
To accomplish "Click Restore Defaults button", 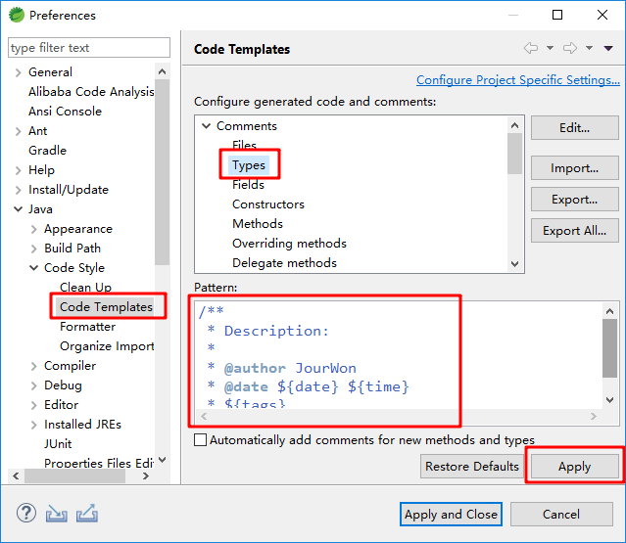I will click(x=472, y=466).
